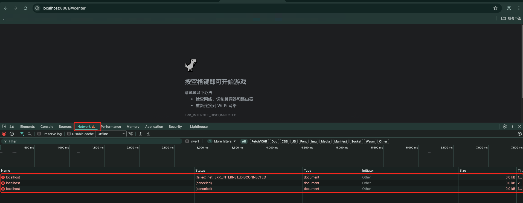Sort requests by Name column header
523x203 pixels.
pyautogui.click(x=97, y=170)
